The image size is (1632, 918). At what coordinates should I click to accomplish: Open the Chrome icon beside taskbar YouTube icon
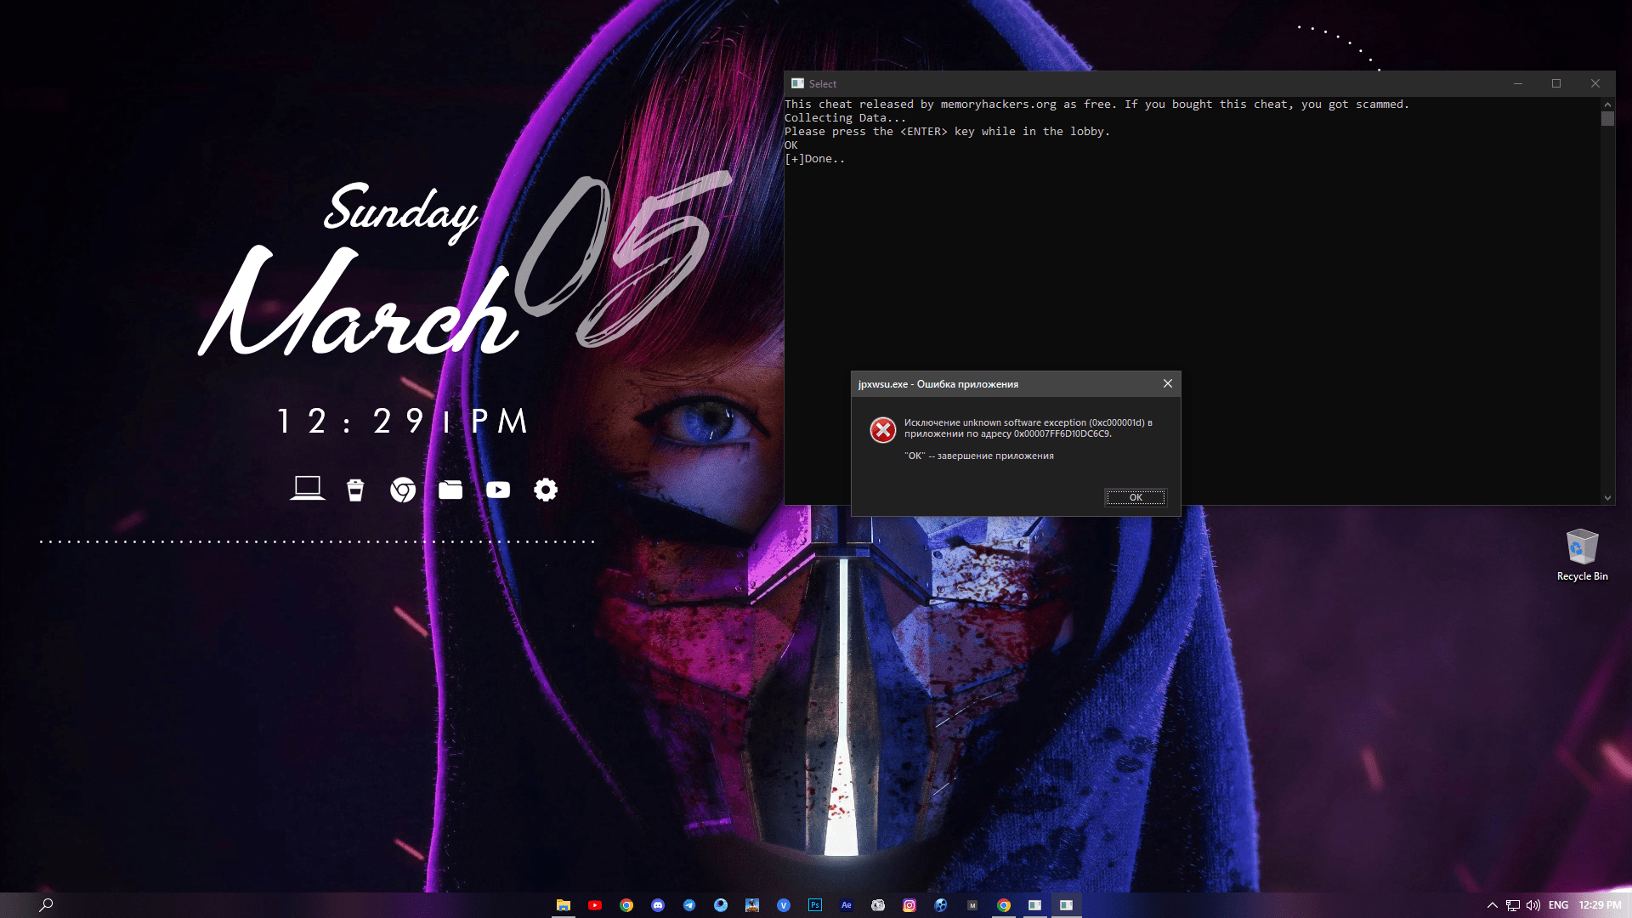click(x=626, y=905)
